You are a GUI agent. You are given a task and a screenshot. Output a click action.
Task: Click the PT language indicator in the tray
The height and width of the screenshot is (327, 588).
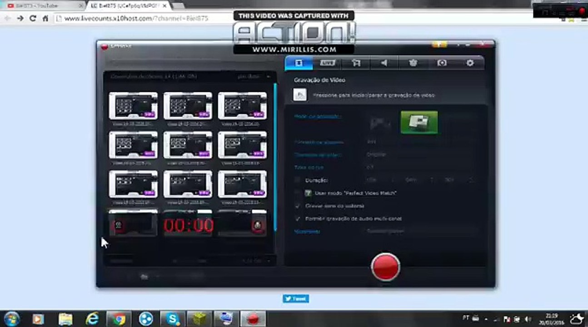466,317
